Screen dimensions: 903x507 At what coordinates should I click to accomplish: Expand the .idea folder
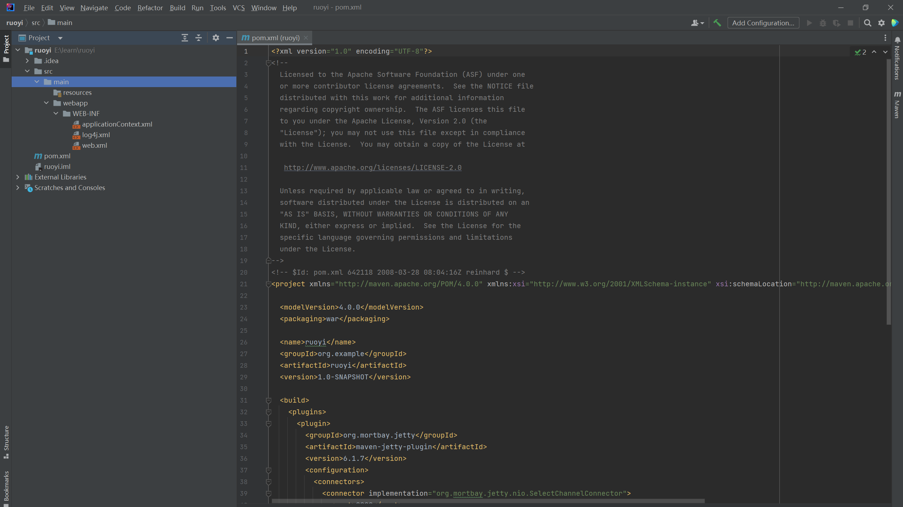pyautogui.click(x=28, y=61)
